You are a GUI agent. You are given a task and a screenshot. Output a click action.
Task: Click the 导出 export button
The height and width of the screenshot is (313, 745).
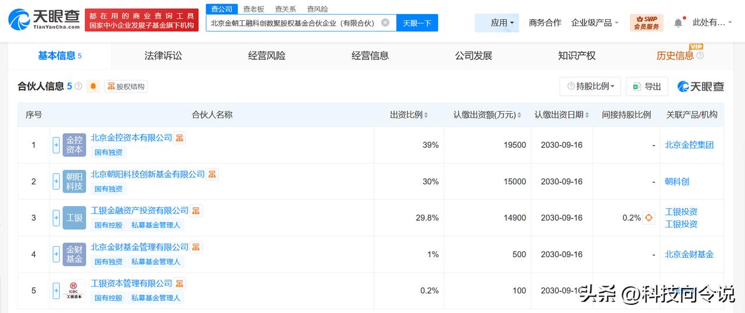click(647, 86)
